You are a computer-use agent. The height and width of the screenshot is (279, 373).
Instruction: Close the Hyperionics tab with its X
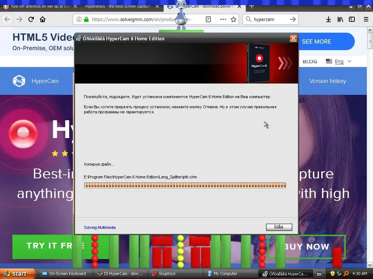point(157,7)
